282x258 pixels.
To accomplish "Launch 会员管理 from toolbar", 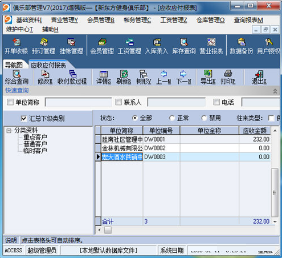I will [x=102, y=46].
